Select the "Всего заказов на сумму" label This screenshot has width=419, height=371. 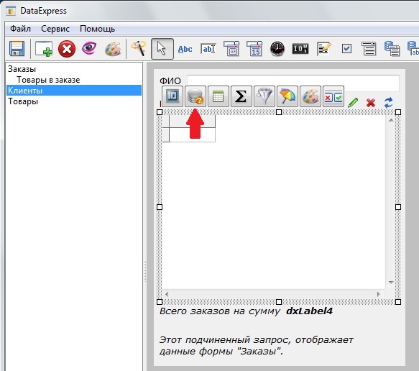(x=220, y=311)
